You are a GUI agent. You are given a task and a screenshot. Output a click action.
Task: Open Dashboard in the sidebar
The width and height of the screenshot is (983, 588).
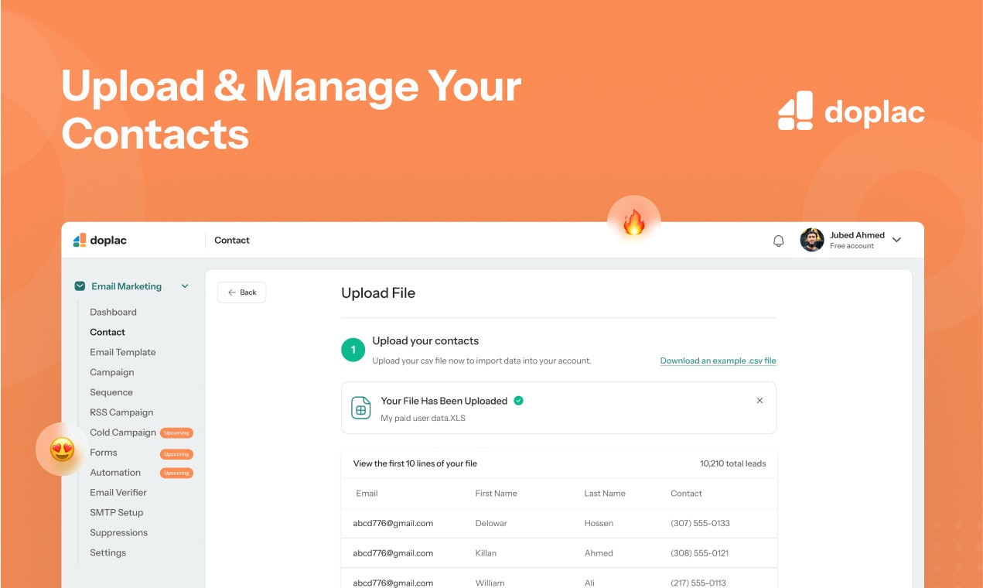tap(113, 312)
